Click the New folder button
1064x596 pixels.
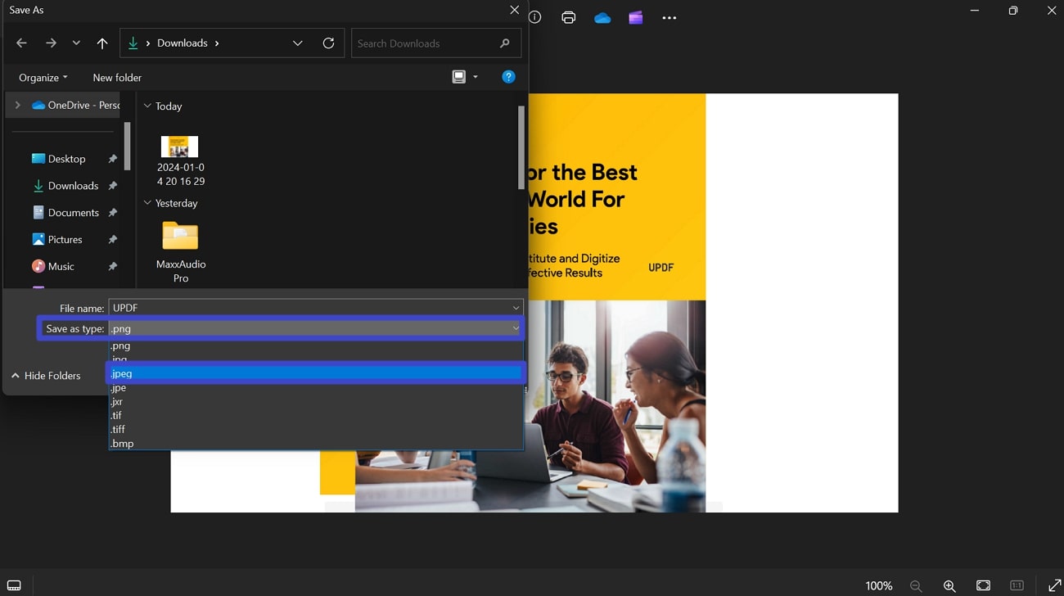[117, 78]
